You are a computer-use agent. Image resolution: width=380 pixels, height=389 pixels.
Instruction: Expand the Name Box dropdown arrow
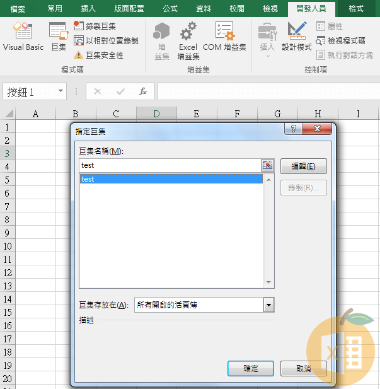point(61,91)
